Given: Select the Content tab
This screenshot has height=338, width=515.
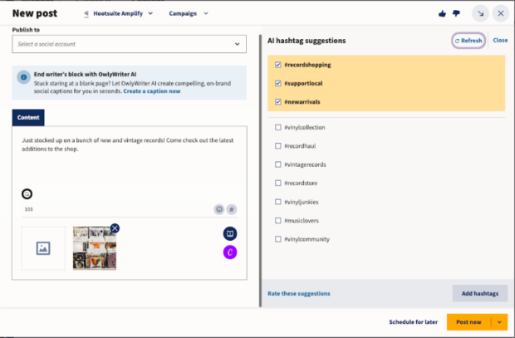Looking at the screenshot, I should click(28, 118).
